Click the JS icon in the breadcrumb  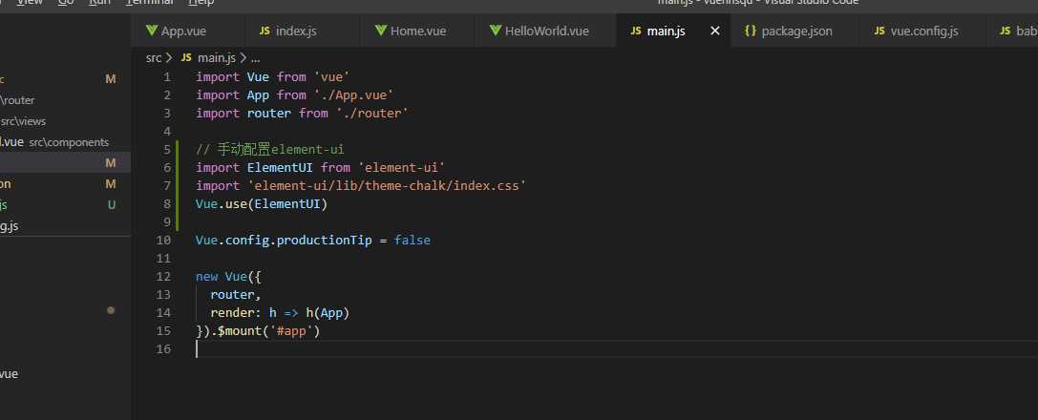[186, 57]
